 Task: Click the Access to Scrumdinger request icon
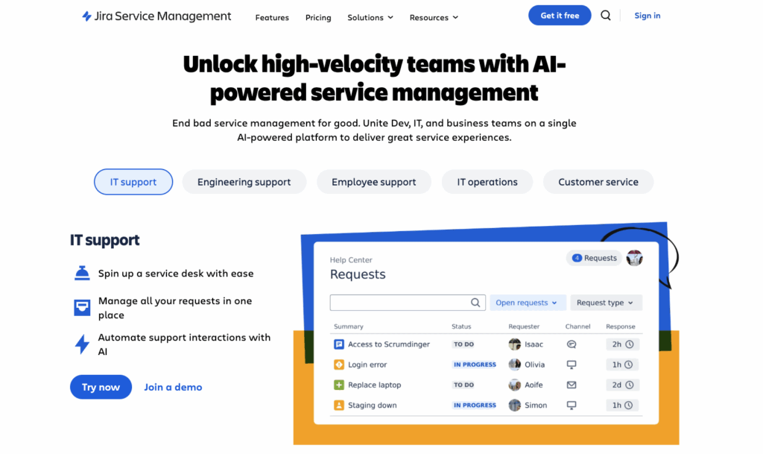339,344
